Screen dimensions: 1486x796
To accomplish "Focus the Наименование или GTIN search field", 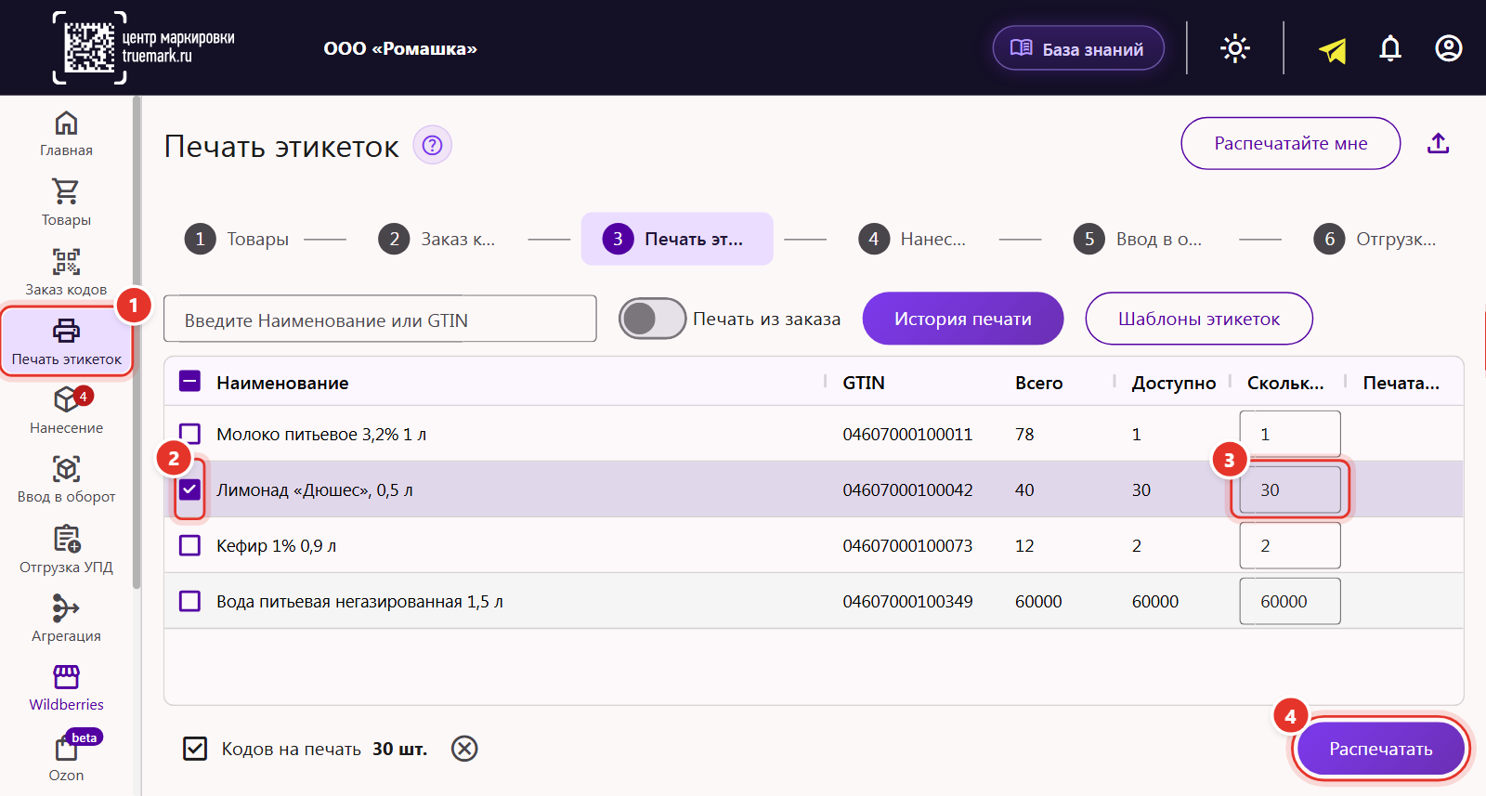I will point(380,319).
